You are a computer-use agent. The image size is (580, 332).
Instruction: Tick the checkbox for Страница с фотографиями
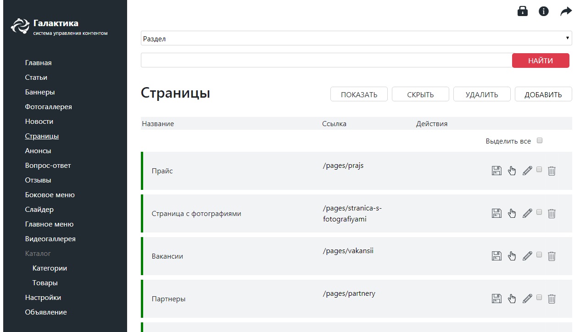coord(539,212)
